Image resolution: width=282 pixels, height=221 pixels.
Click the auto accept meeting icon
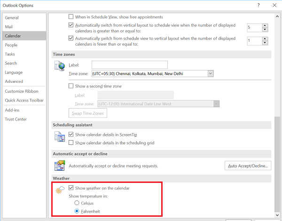(60, 166)
